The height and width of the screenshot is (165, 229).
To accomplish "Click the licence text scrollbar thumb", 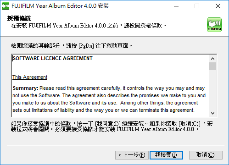I will point(212,66).
